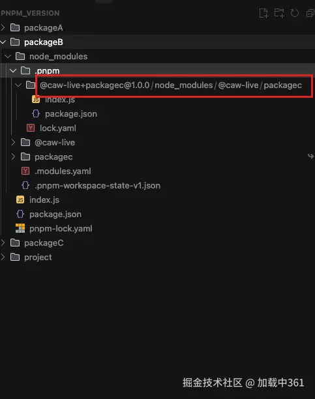Select the node_modules folder icon
This screenshot has height=399, width=315.
click(20, 56)
